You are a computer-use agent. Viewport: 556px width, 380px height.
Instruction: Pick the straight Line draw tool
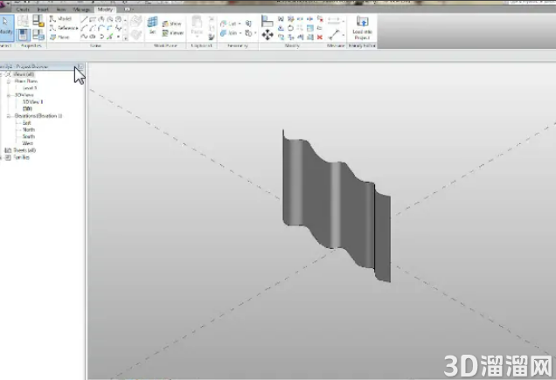(x=84, y=19)
